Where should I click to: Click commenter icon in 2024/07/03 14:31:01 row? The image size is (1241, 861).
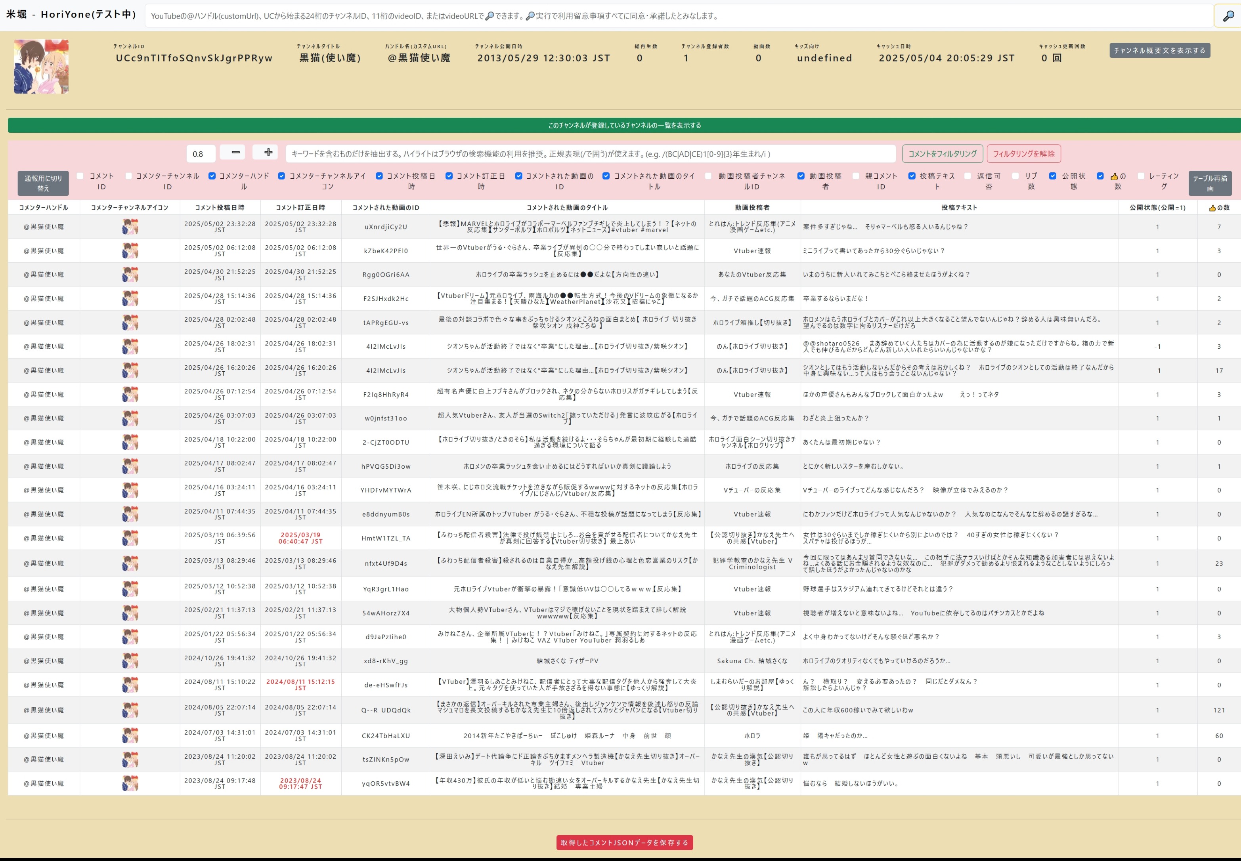pos(130,735)
